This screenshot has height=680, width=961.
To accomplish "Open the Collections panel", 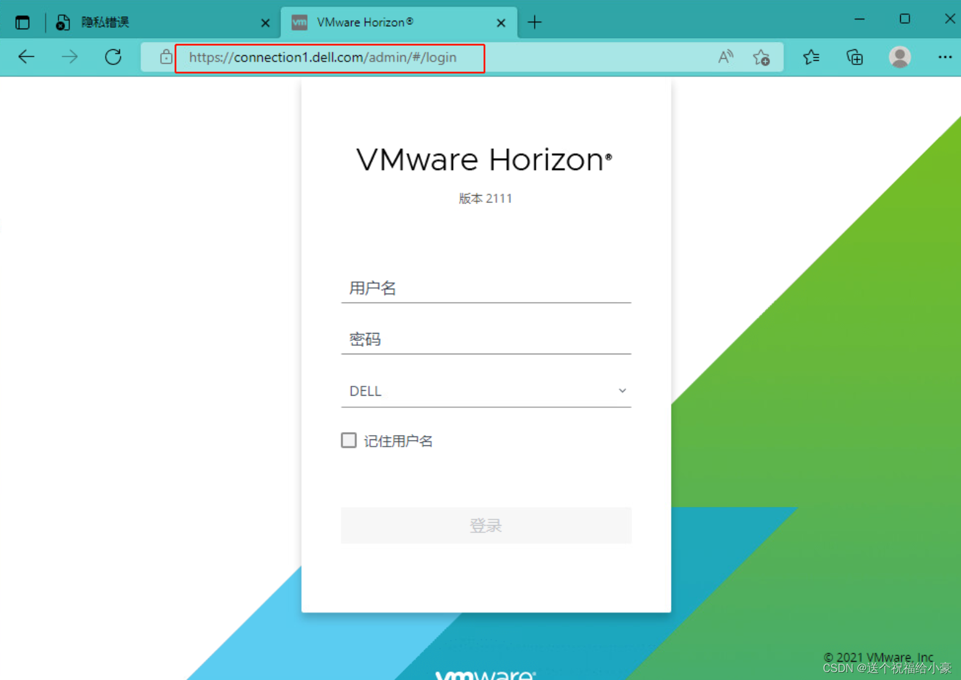I will (855, 57).
